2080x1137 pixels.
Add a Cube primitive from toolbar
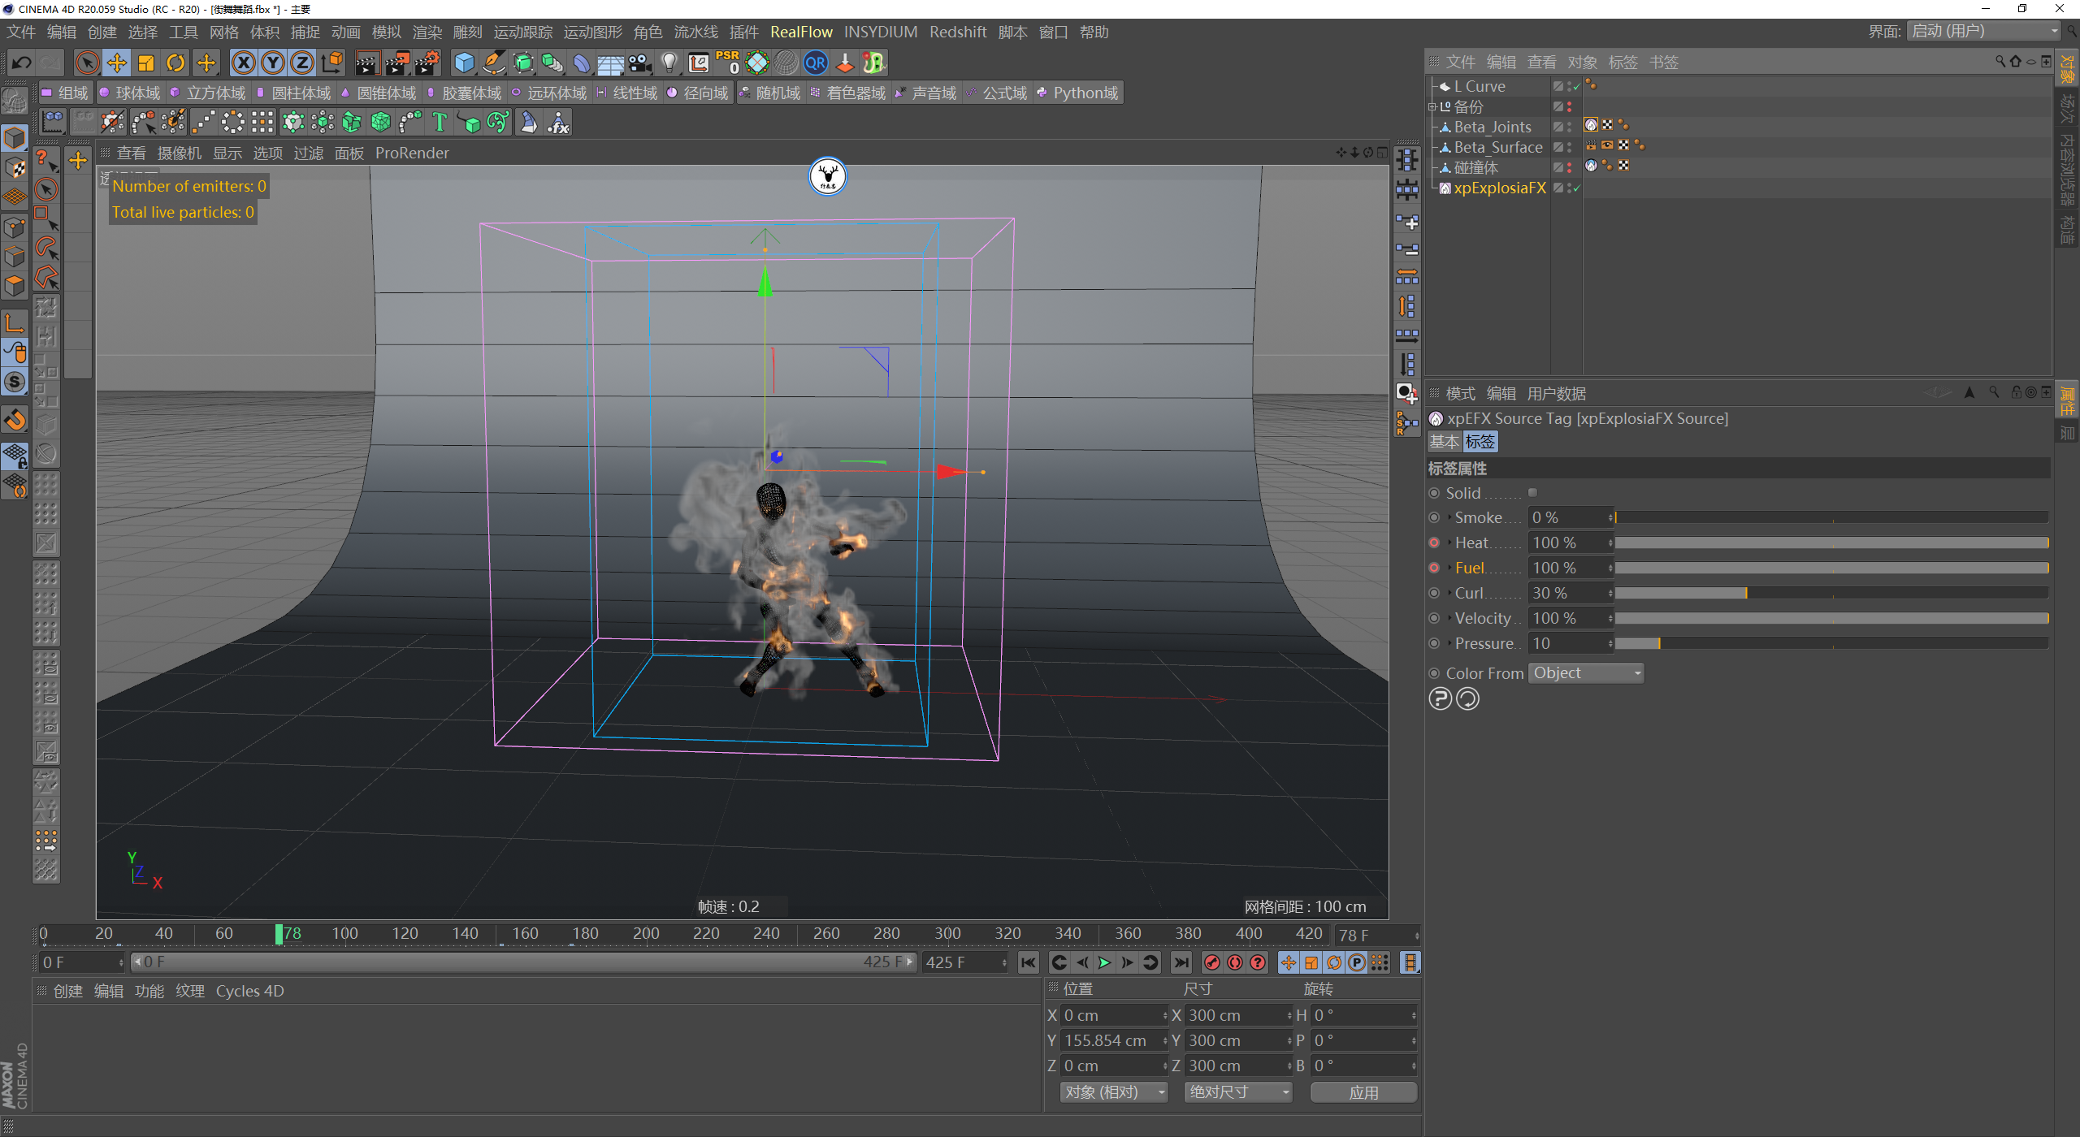(464, 63)
